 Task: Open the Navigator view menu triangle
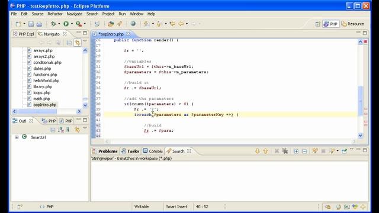tap(85, 41)
